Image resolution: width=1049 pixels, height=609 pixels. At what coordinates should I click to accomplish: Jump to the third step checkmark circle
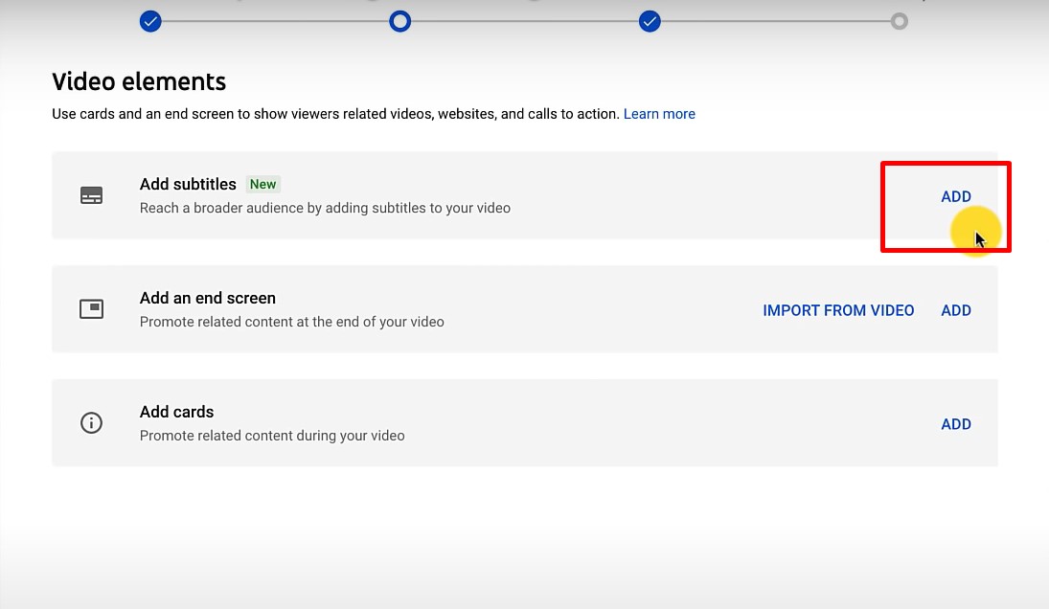tap(650, 21)
